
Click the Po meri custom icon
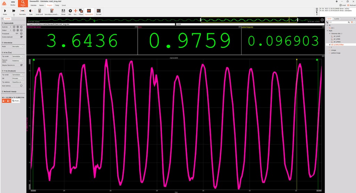[x=99, y=11]
